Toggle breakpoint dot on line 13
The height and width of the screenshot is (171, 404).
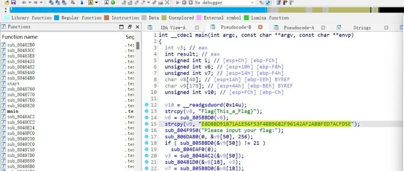pyautogui.click(x=147, y=111)
